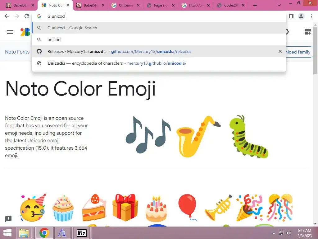Viewport: 318px width, 239px height.
Task: Click the trumpet emoji
Action: coord(218,208)
